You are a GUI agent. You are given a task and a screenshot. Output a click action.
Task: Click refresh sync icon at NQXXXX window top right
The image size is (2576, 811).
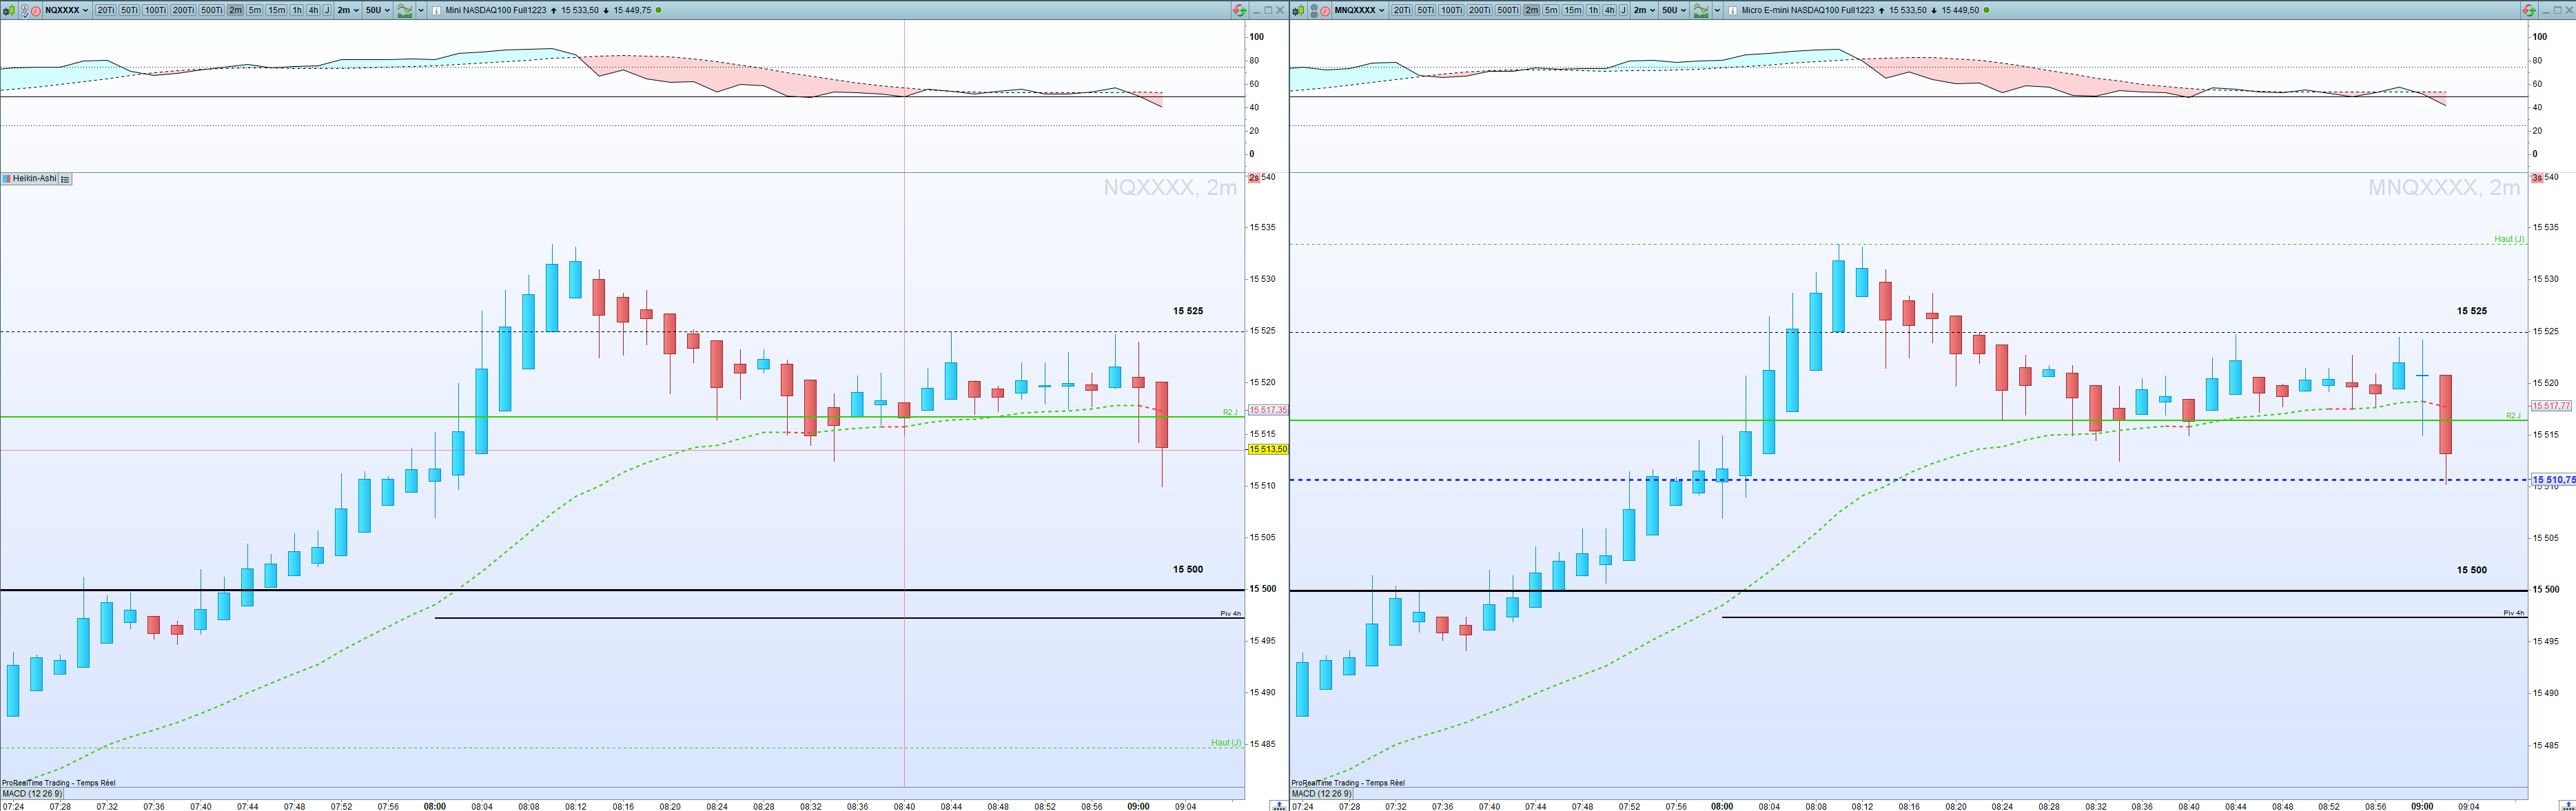(x=1239, y=10)
